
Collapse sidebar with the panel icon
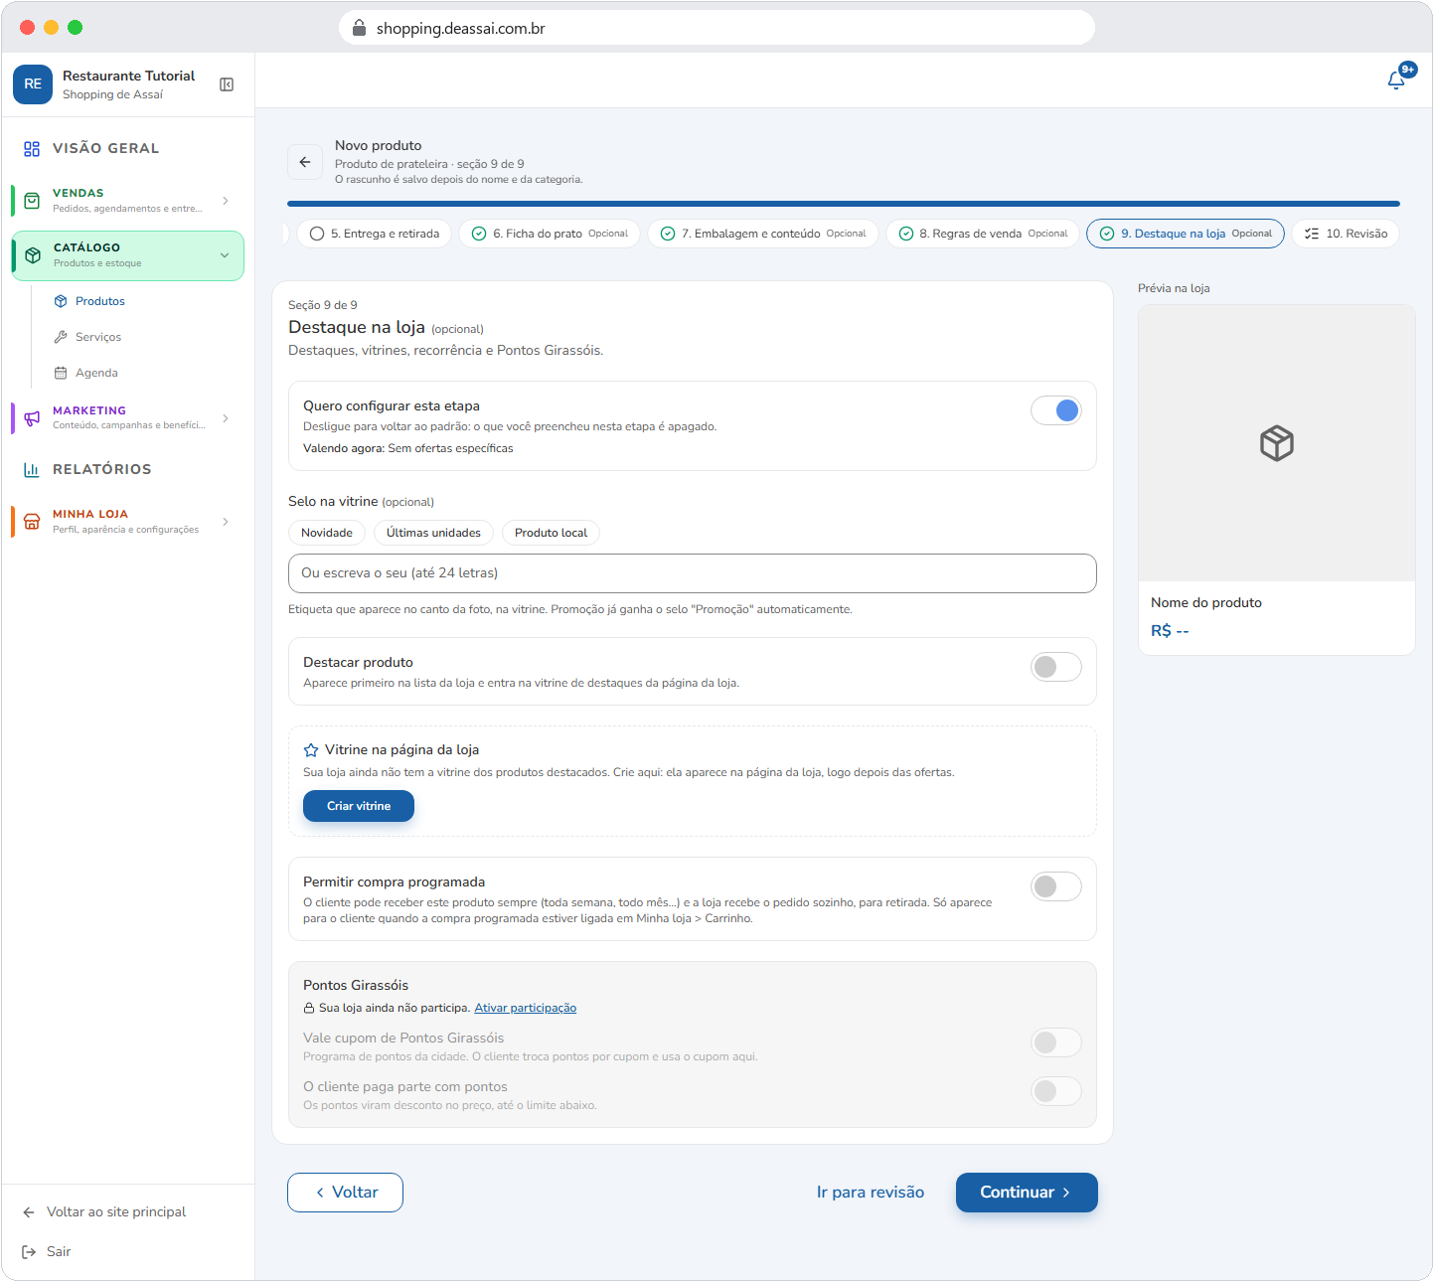(x=227, y=84)
